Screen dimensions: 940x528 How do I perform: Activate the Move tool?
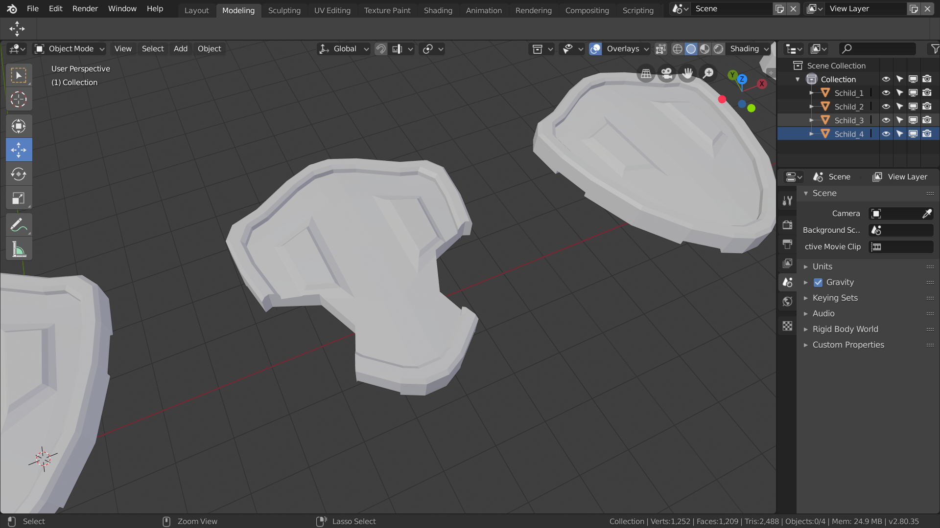click(19, 150)
